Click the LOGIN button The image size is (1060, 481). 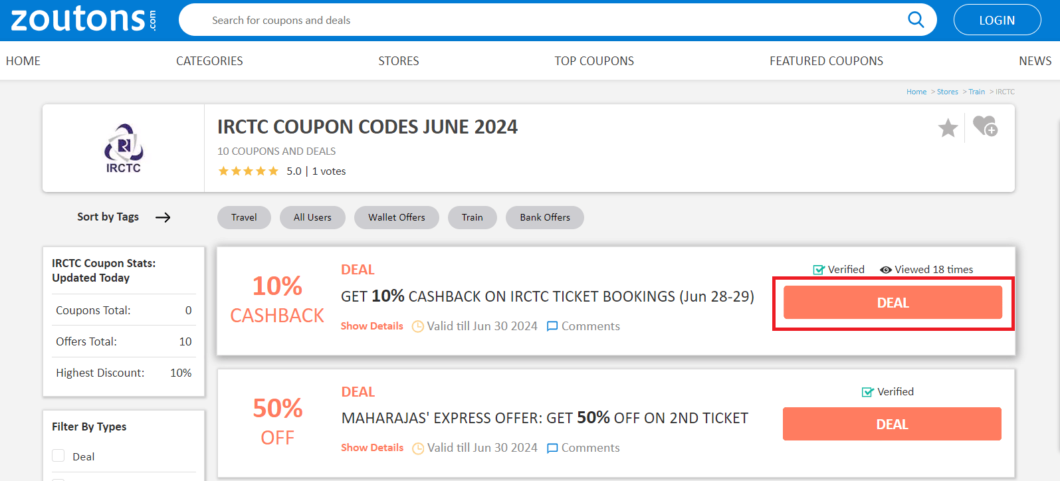997,20
